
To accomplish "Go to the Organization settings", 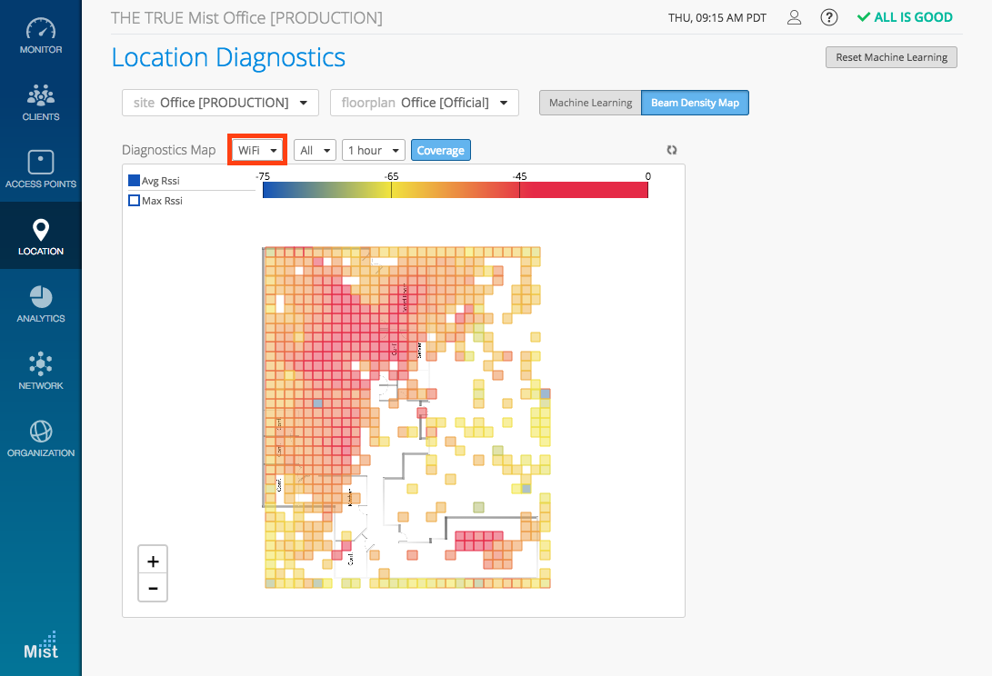I will click(x=41, y=438).
